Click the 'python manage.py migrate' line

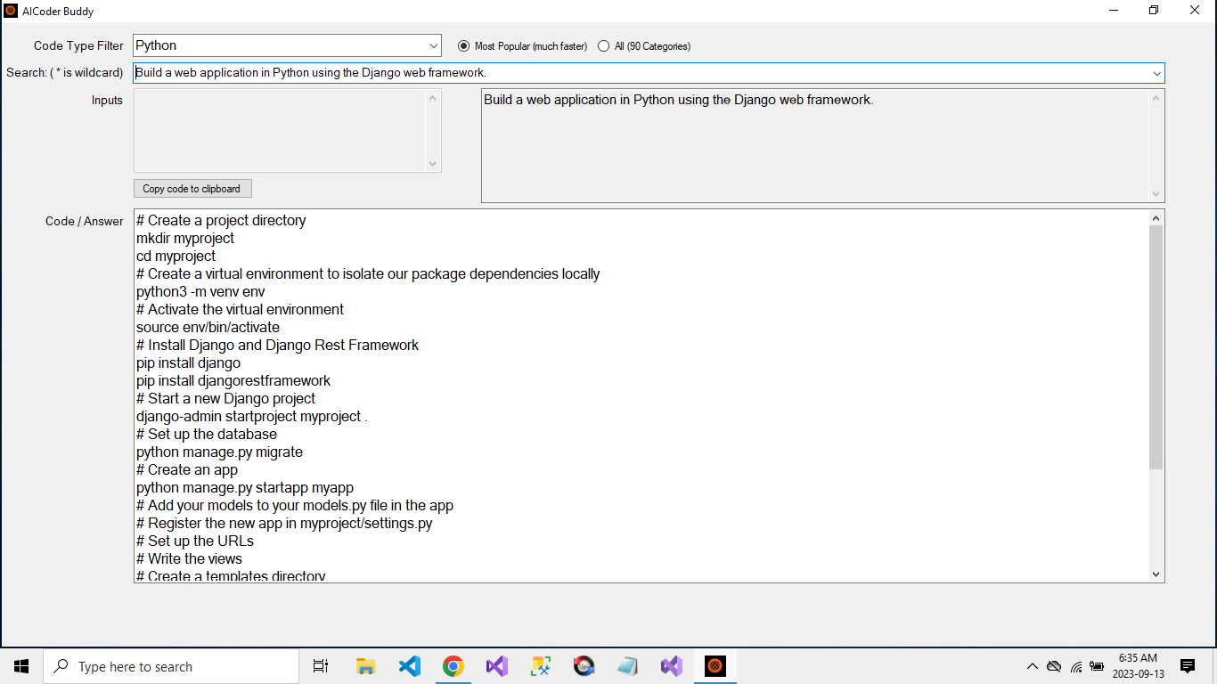(219, 452)
